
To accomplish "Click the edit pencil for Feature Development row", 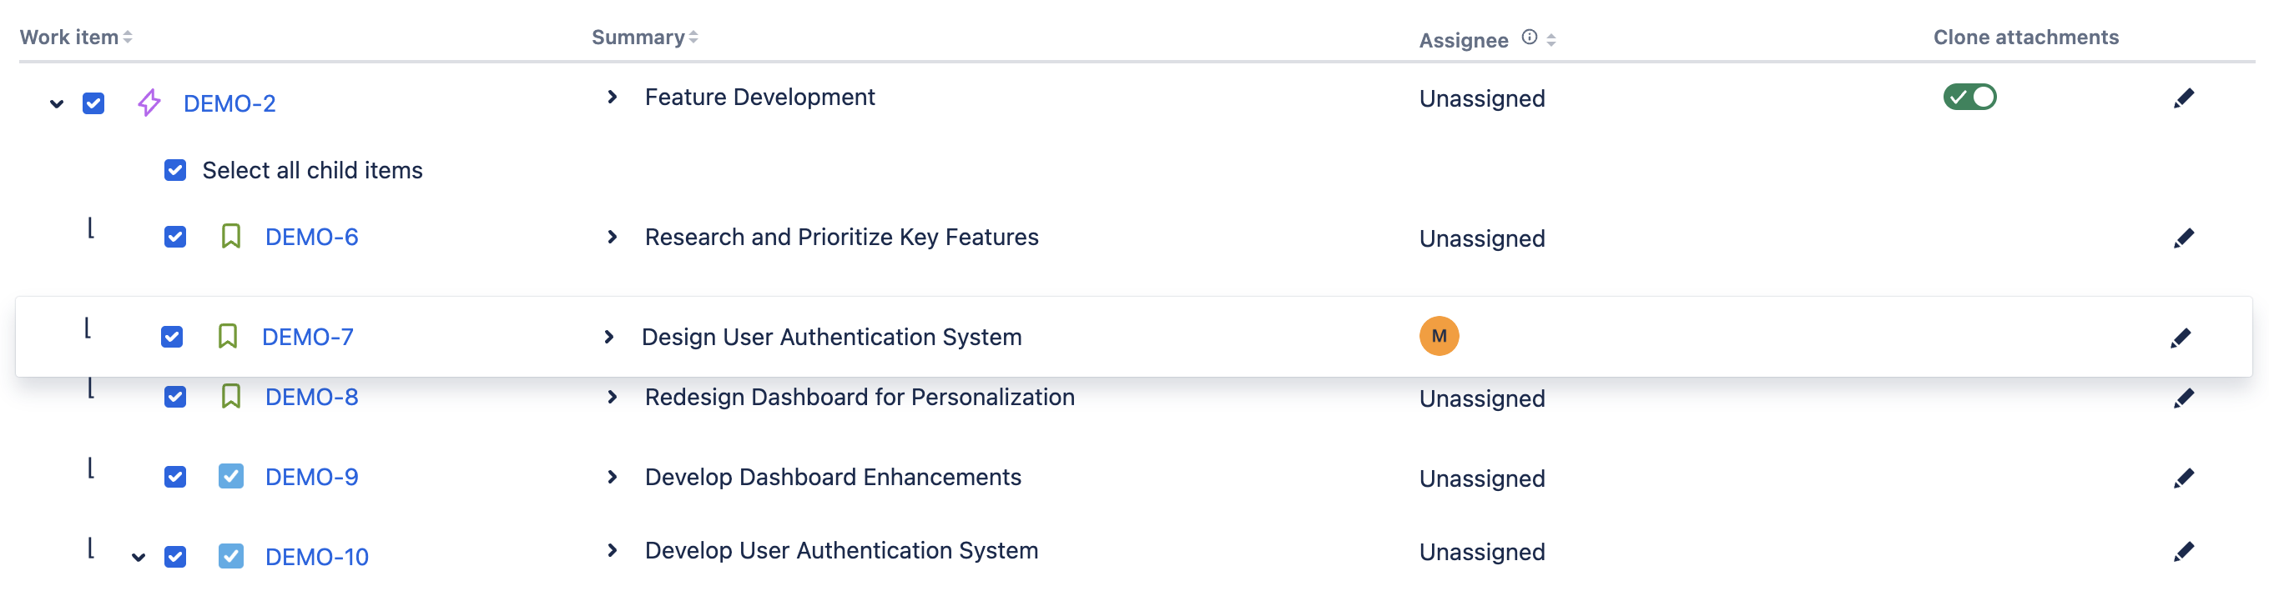I will [x=2183, y=98].
